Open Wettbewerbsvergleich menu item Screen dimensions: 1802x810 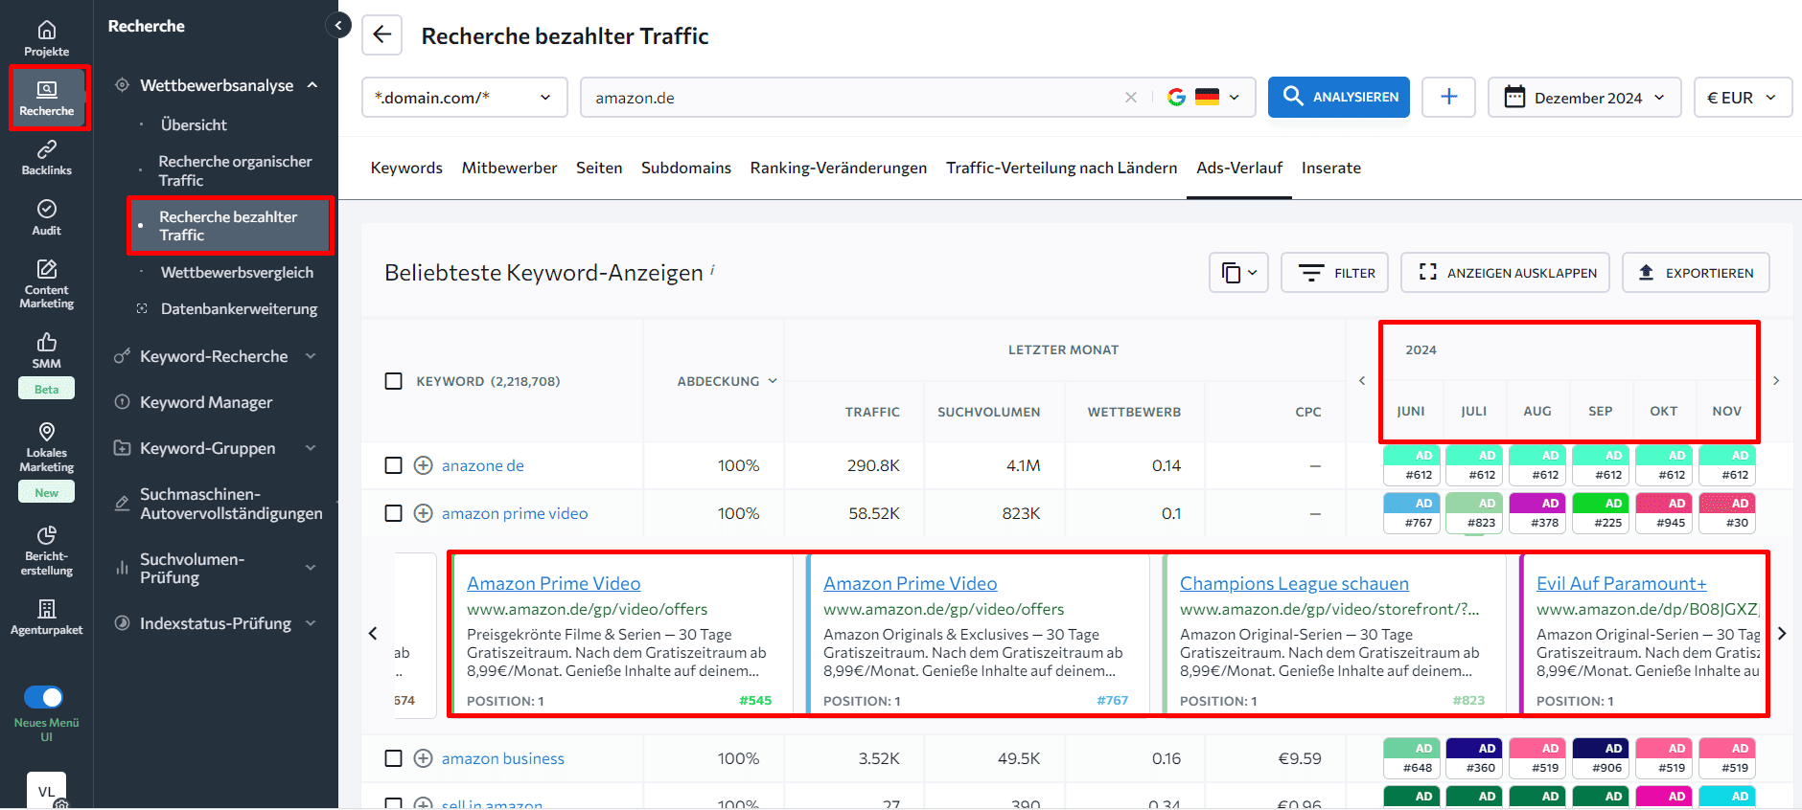237,272
